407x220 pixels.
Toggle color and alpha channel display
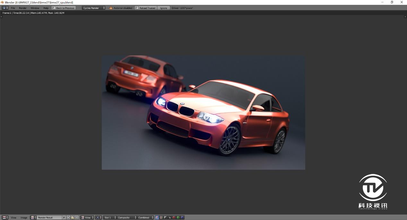(157, 217)
